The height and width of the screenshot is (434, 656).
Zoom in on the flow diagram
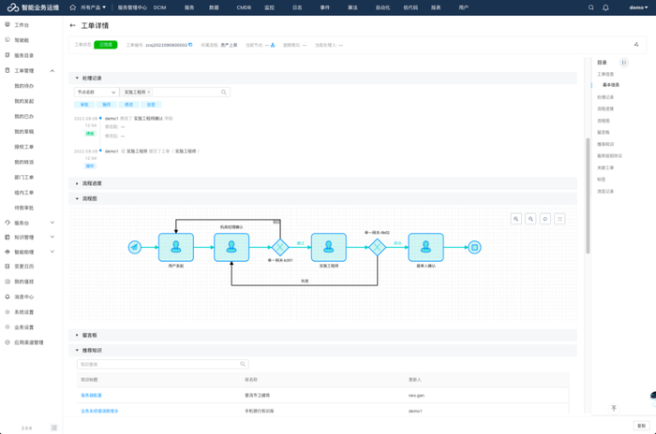[516, 219]
